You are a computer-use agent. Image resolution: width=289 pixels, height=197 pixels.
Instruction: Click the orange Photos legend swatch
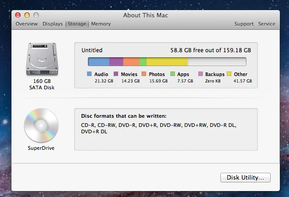click(x=144, y=74)
